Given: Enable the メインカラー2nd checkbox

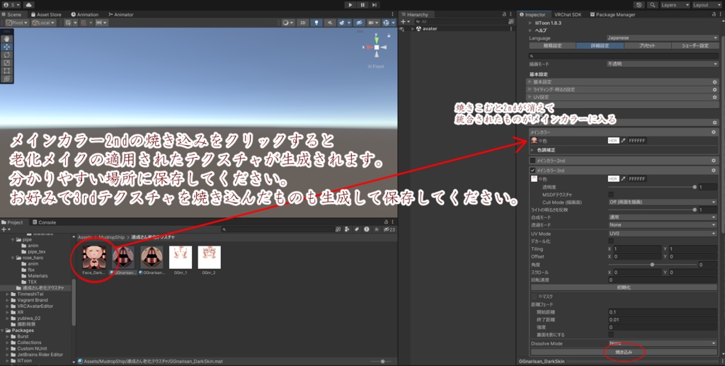Looking at the screenshot, I should 532,161.
